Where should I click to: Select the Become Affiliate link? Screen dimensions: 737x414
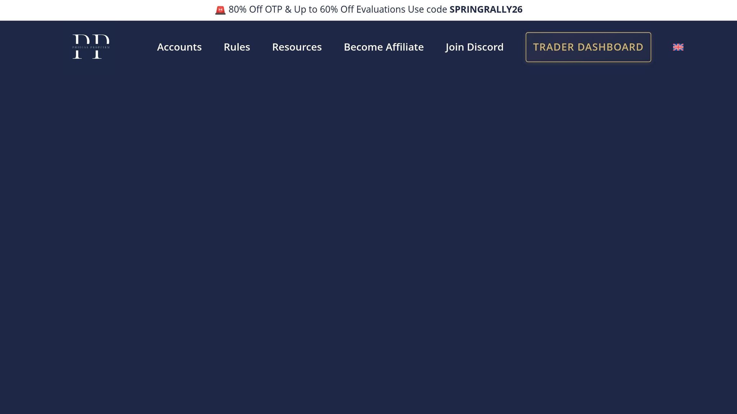pyautogui.click(x=383, y=47)
